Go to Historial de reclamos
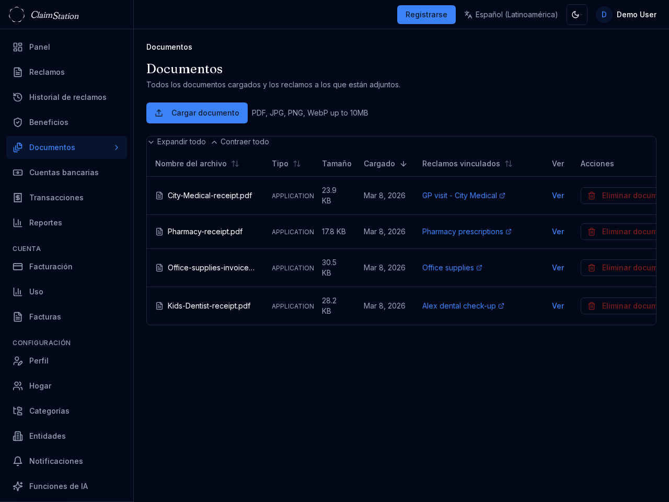Image resolution: width=669 pixels, height=502 pixels. [67, 97]
